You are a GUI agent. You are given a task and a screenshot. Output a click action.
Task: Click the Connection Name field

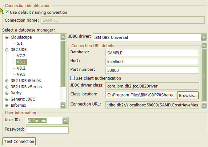[123, 20]
